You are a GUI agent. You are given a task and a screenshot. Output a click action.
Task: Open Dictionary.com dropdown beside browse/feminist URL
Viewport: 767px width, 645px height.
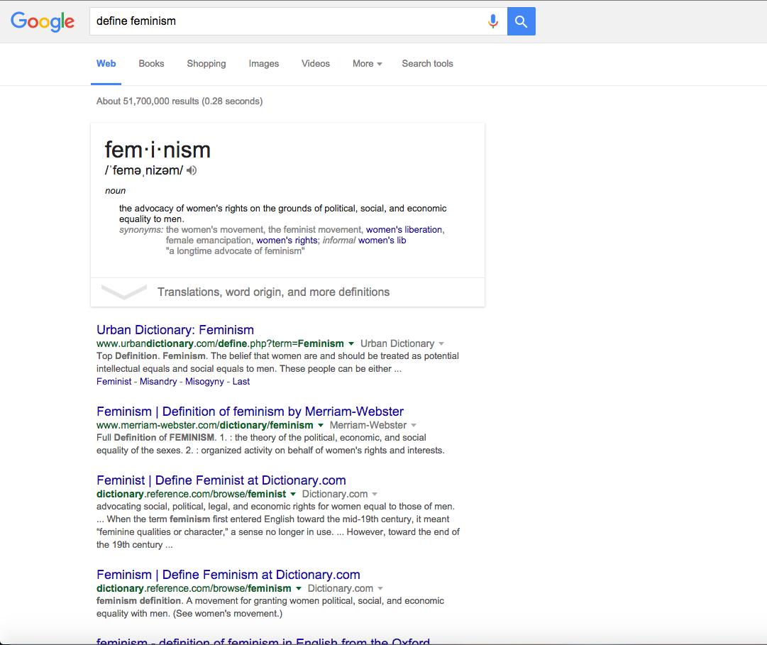(x=339, y=495)
